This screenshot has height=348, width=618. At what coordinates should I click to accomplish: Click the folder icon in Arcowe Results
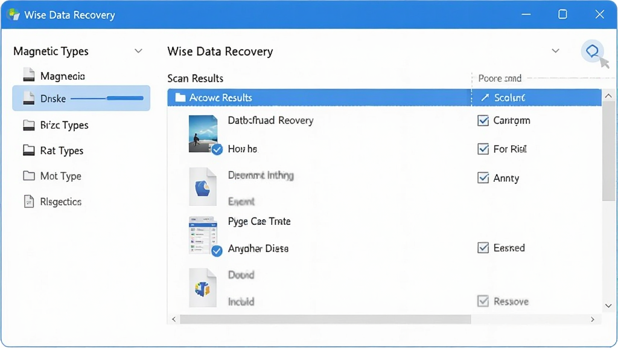[180, 97]
